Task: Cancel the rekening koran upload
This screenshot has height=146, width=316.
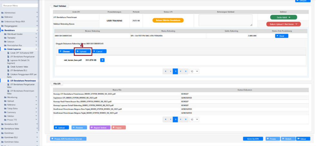Action: (x=99, y=51)
